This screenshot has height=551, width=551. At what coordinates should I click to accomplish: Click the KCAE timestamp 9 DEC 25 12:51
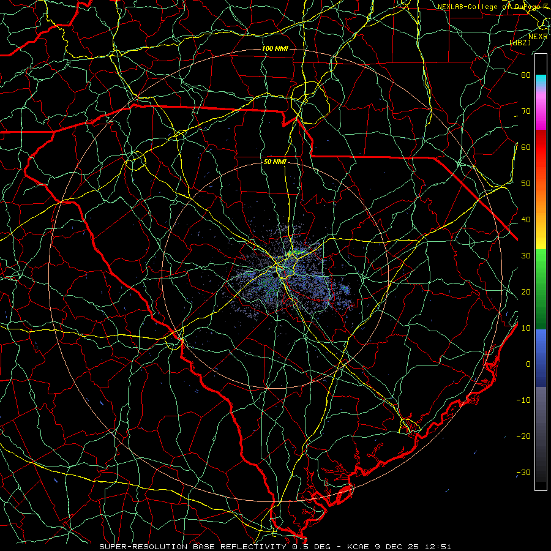coord(399,547)
